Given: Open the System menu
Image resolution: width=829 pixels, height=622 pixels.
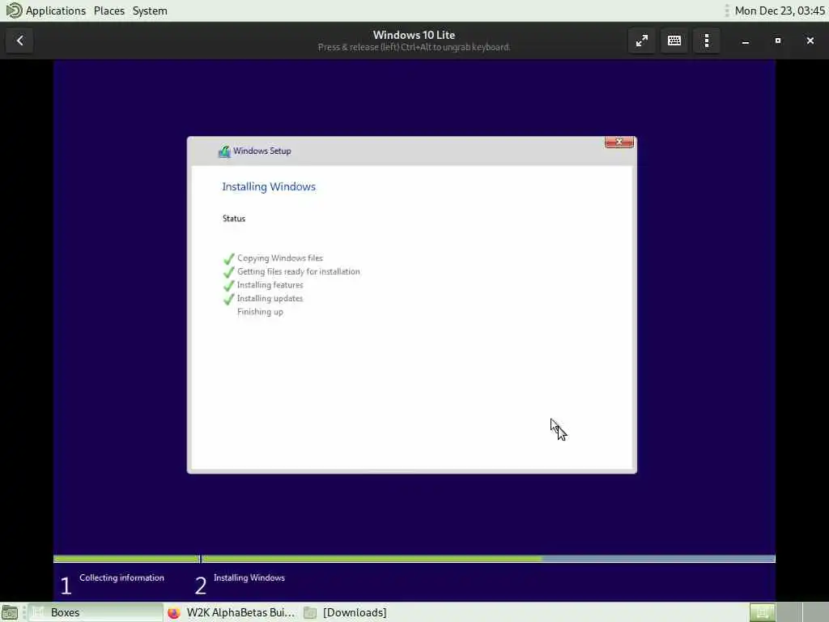Looking at the screenshot, I should pos(150,11).
